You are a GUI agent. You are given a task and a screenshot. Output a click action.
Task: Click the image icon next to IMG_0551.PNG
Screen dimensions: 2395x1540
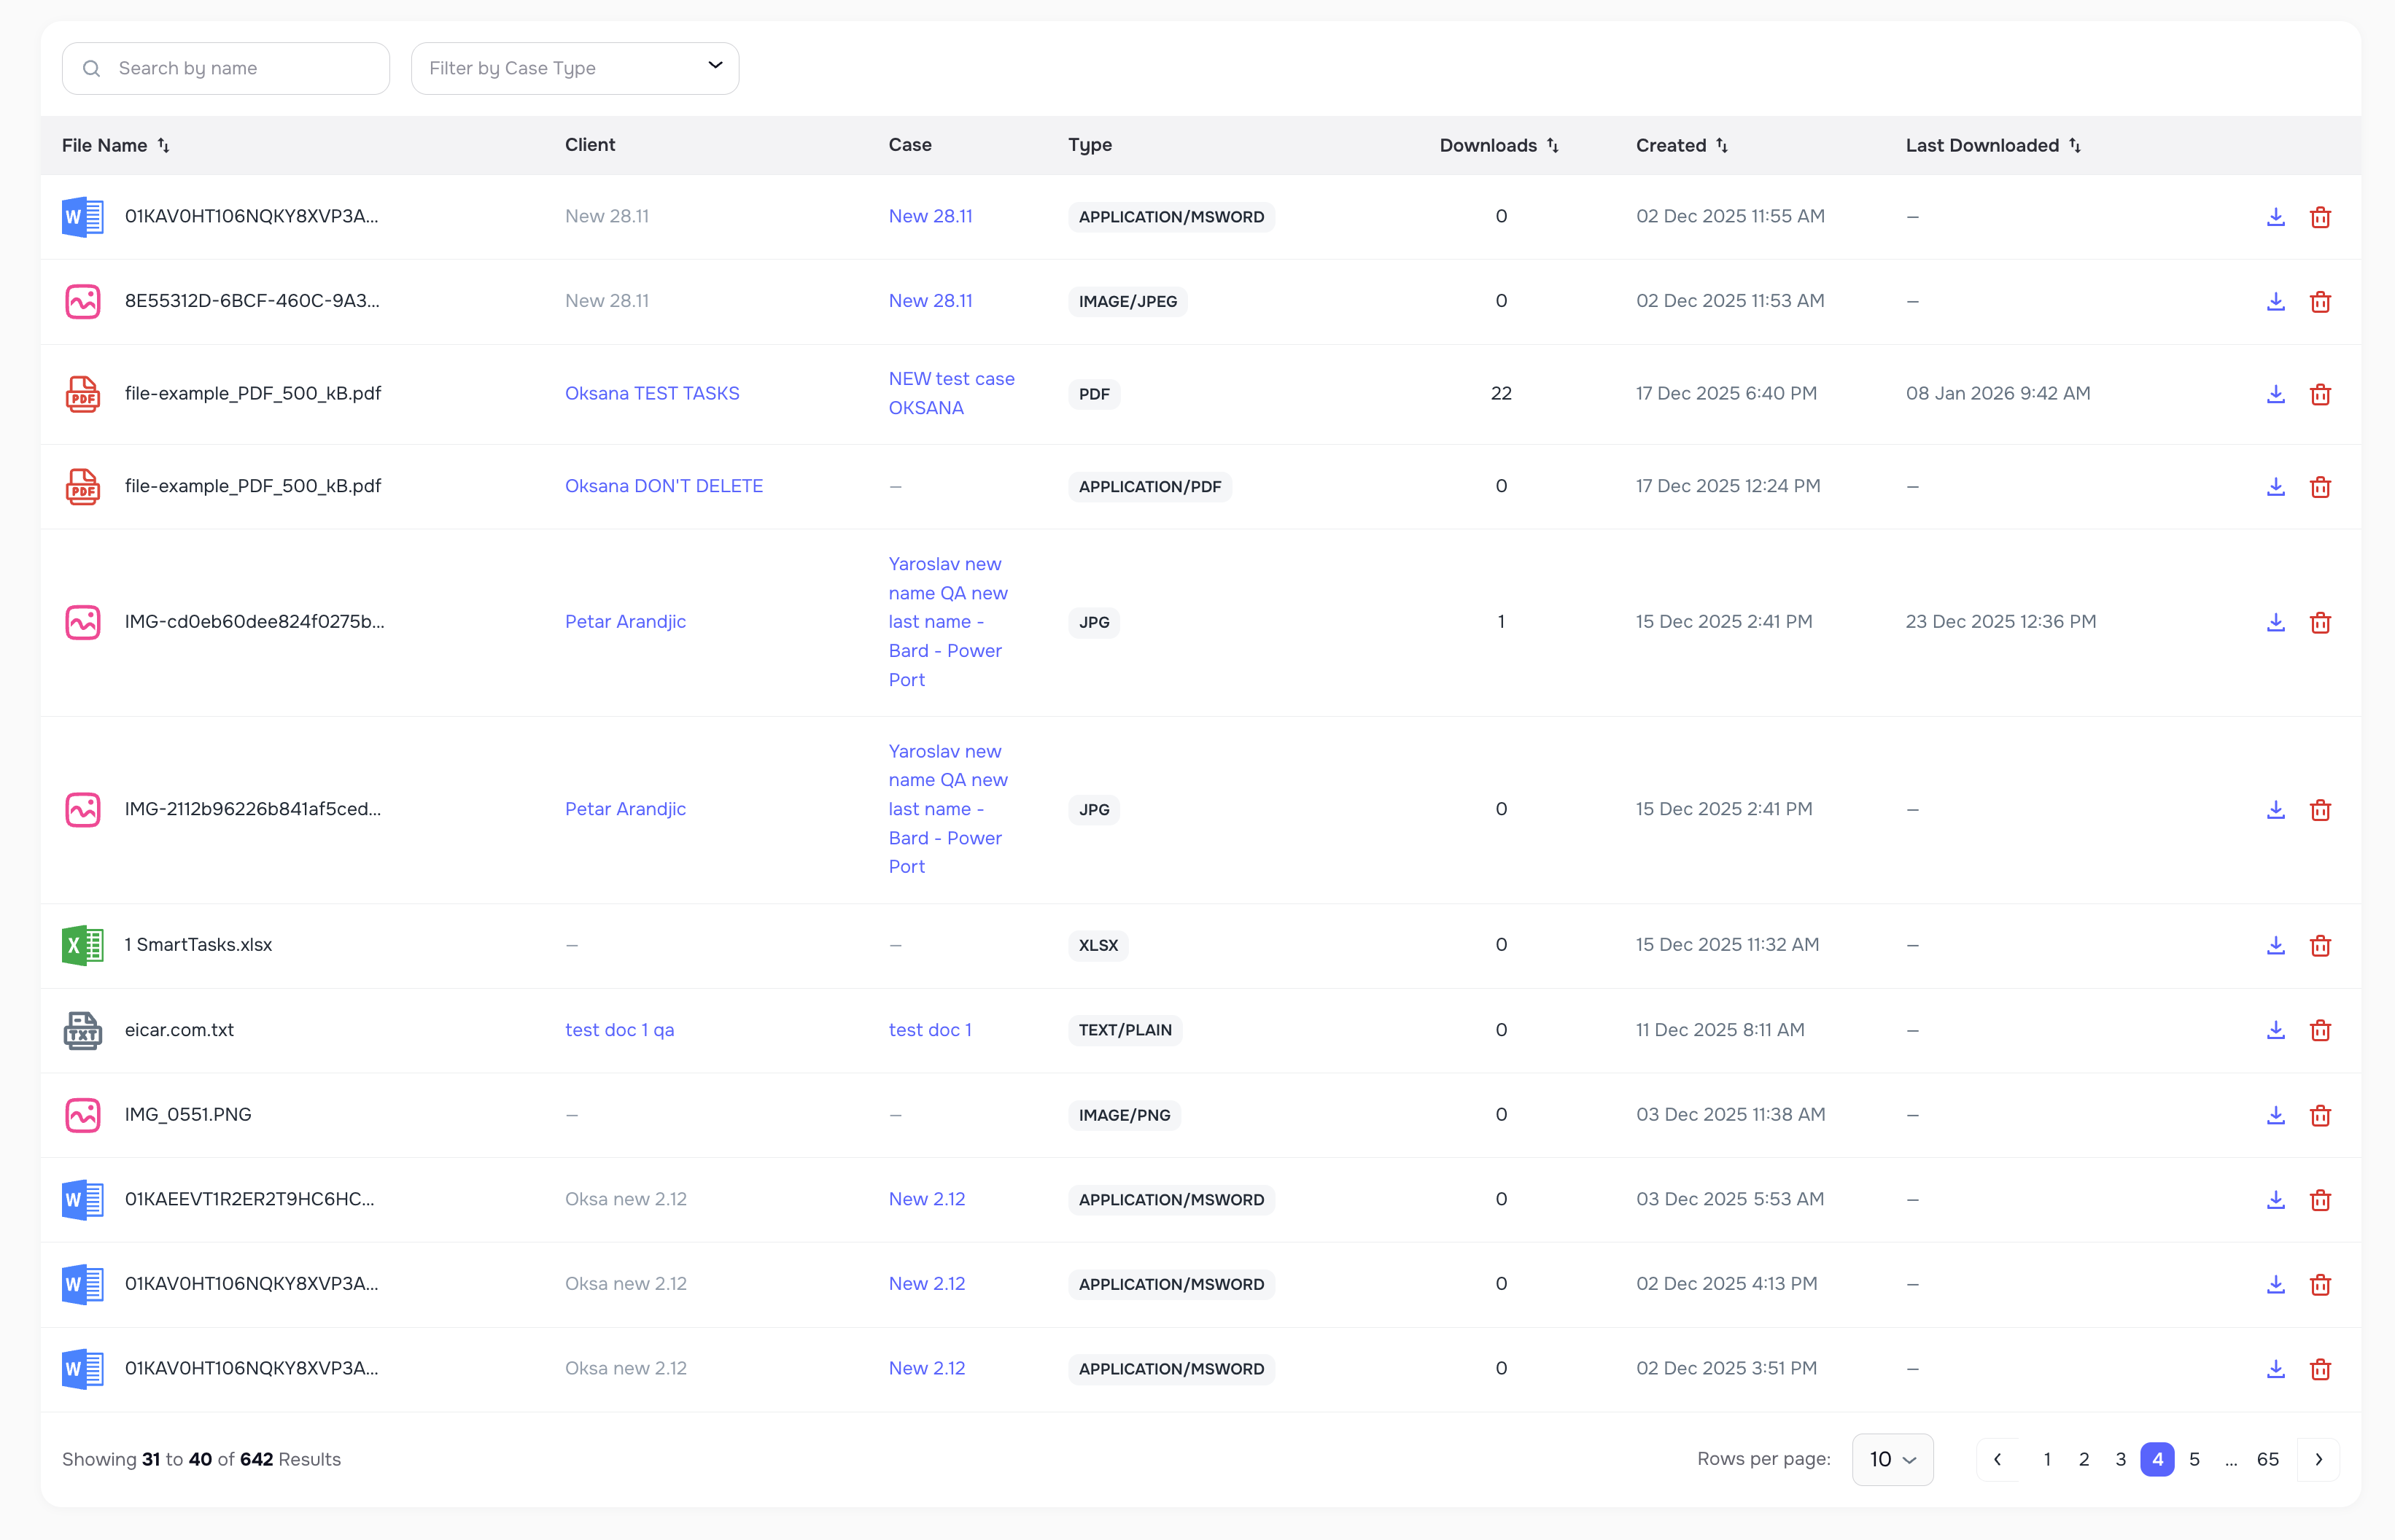(82, 1114)
